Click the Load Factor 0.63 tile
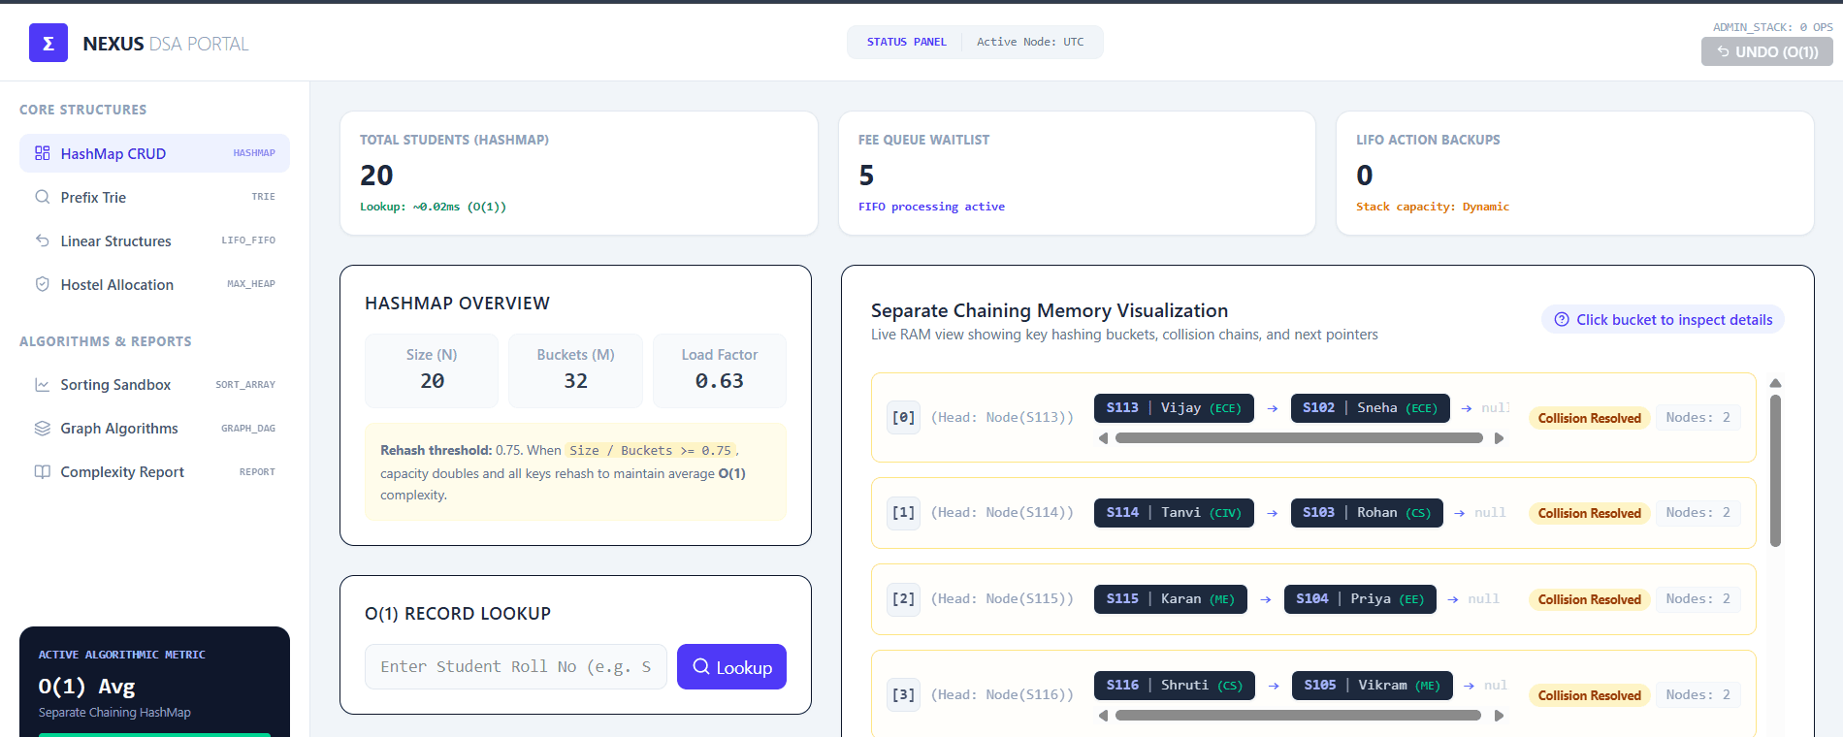This screenshot has height=737, width=1843. point(720,370)
